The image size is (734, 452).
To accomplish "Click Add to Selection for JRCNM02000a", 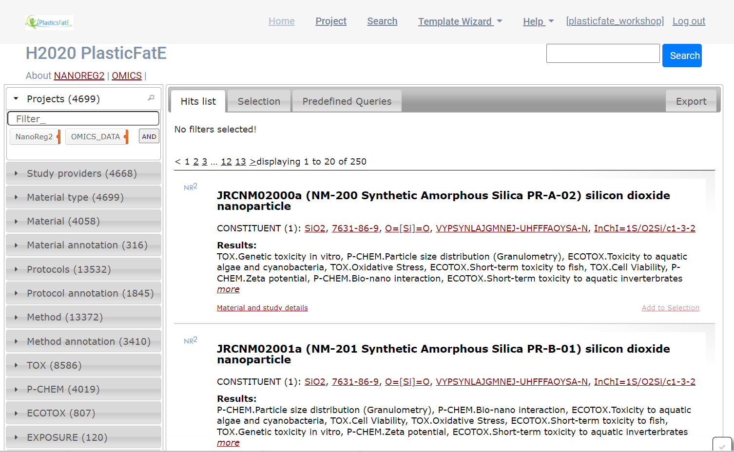I will [x=670, y=308].
